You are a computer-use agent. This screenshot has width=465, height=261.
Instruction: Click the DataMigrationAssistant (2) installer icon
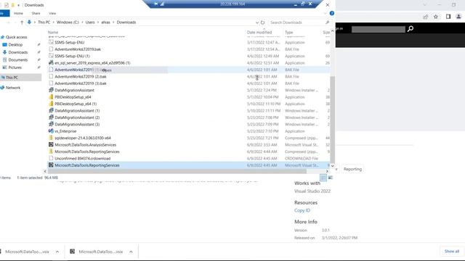point(51,117)
